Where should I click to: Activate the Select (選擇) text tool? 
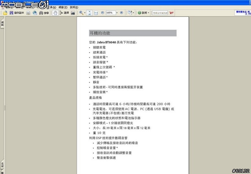(64, 13)
